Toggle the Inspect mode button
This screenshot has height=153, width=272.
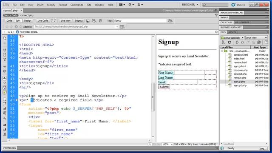tap(79, 21)
